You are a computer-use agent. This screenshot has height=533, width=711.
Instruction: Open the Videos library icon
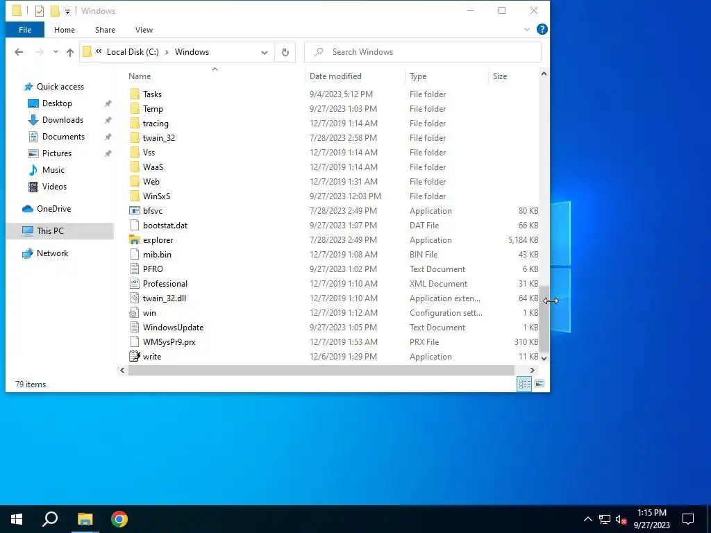tap(33, 187)
